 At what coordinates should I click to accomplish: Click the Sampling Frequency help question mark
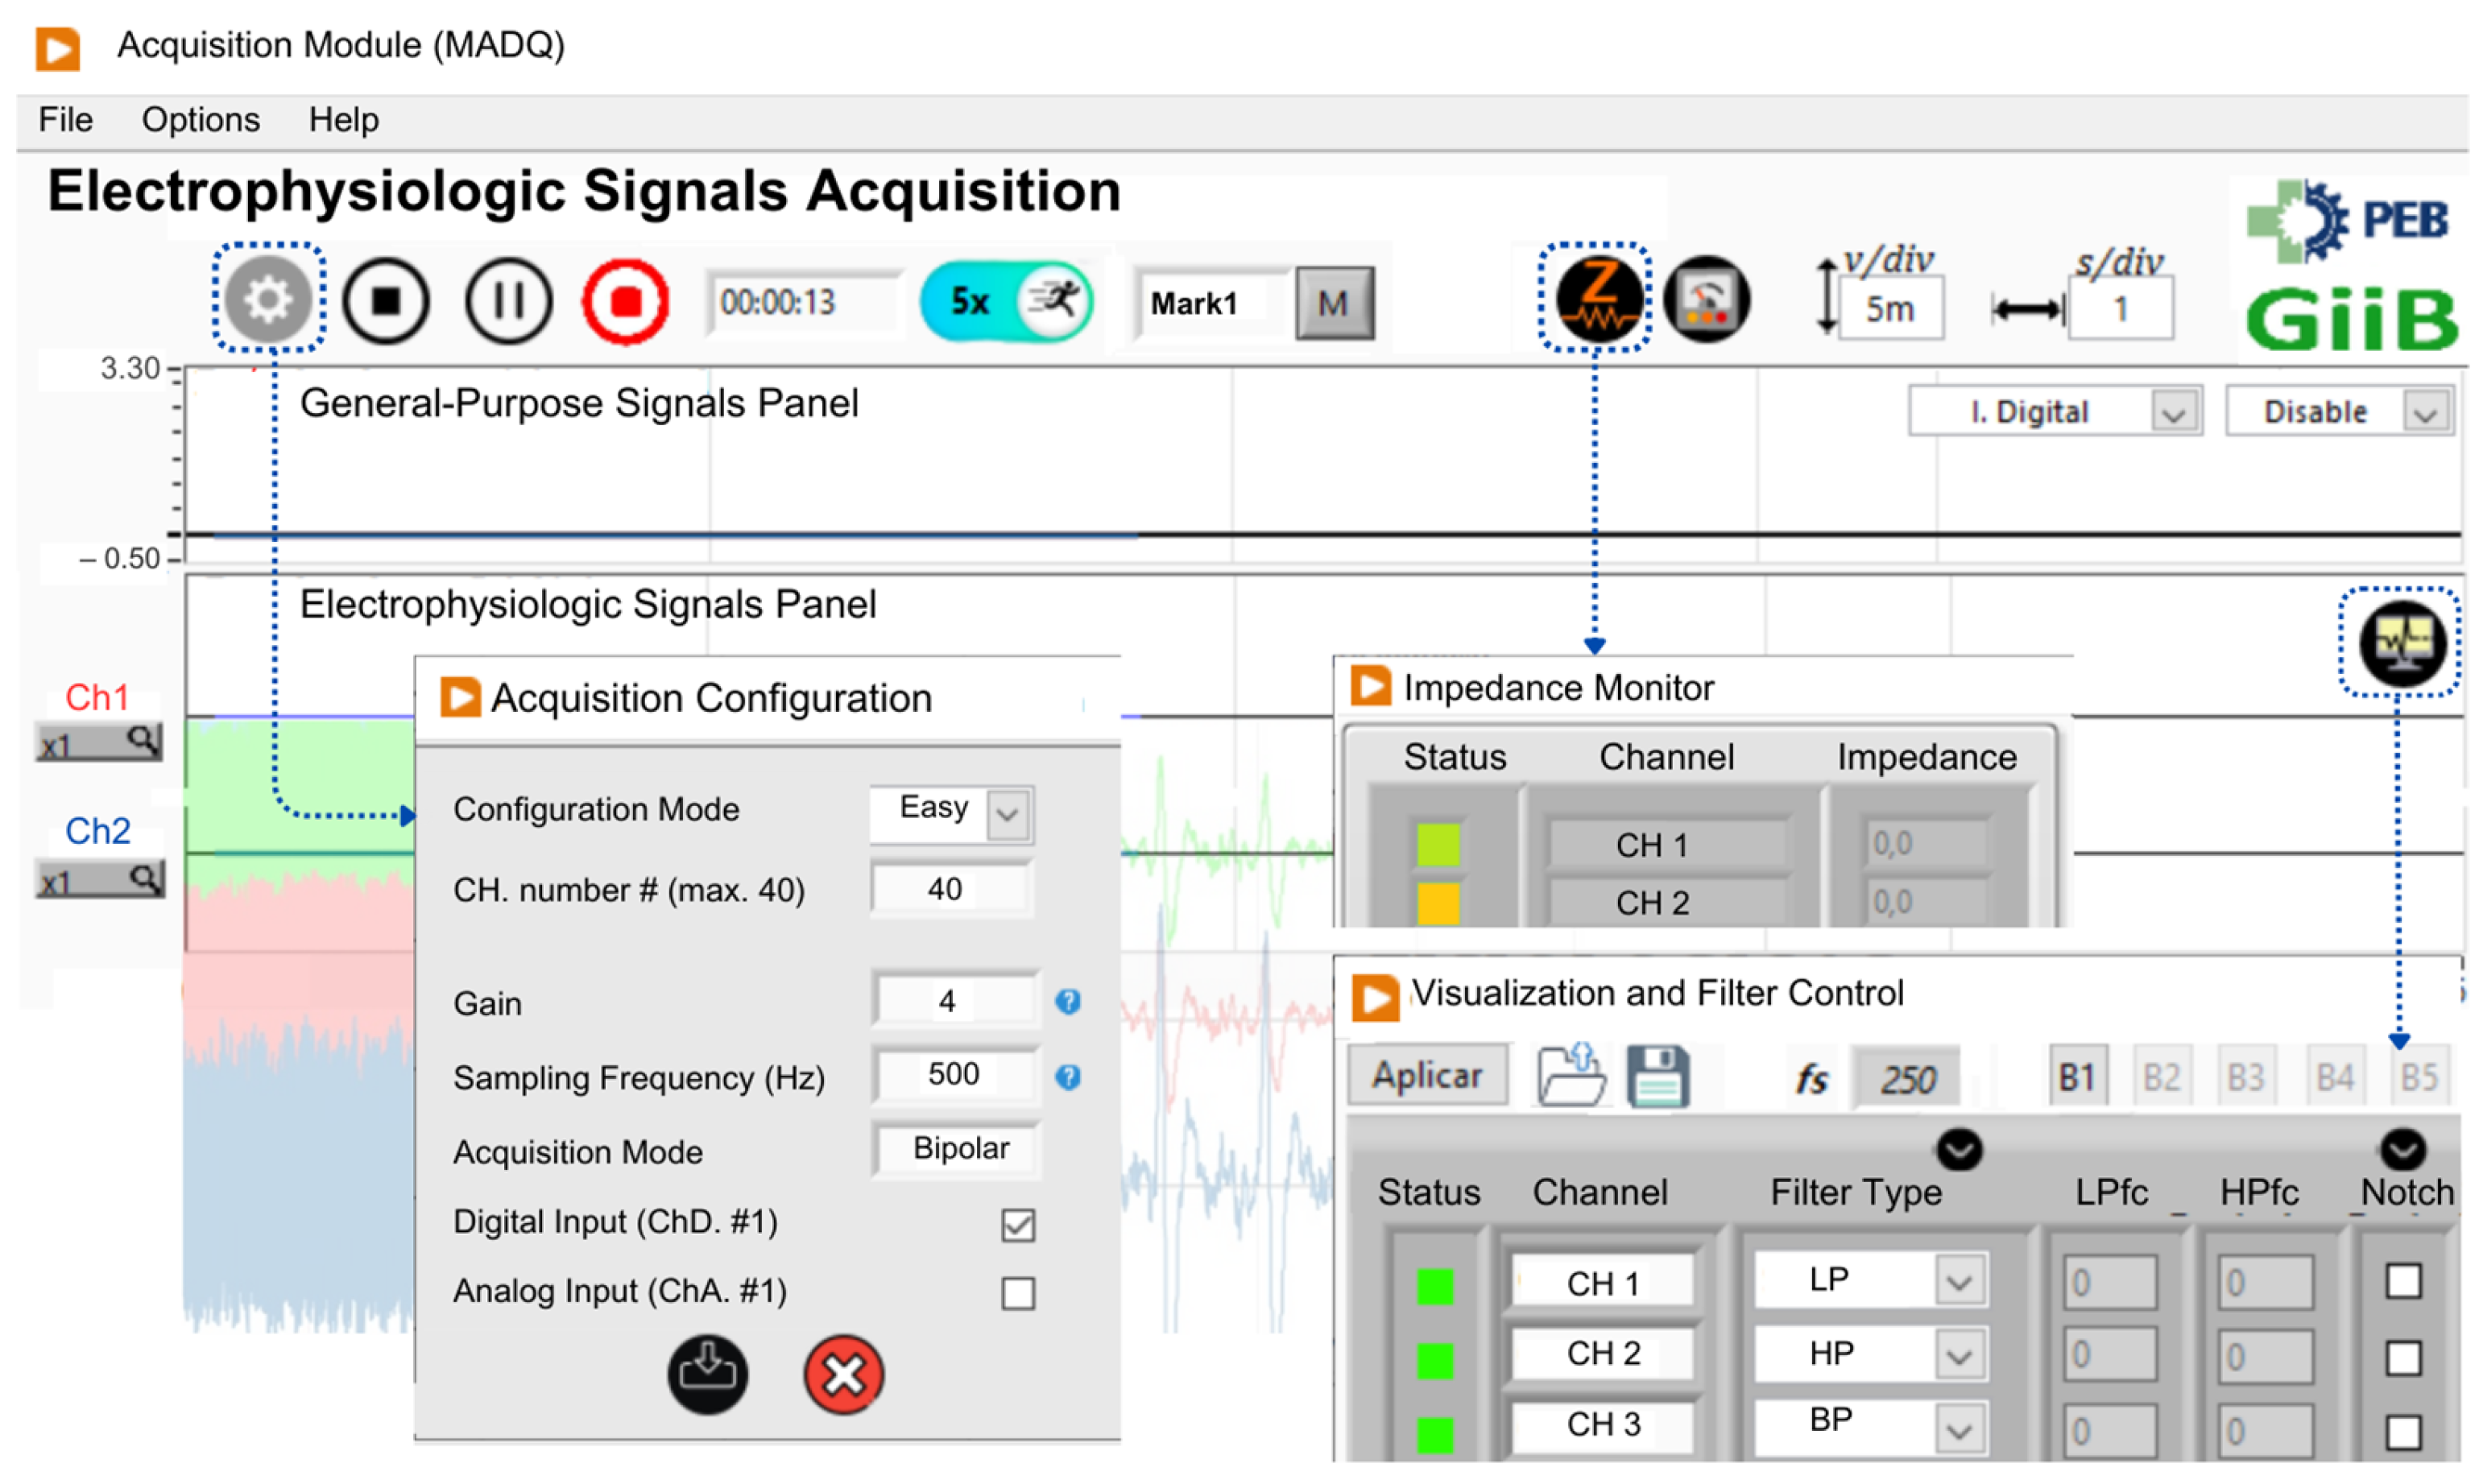pyautogui.click(x=1068, y=1077)
